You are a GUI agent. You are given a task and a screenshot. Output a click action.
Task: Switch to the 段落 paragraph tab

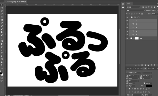point(149,68)
